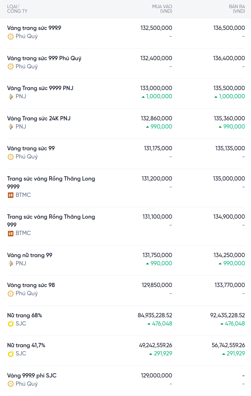Click PNJ logo under Vàng Trang sức 9999 PNJ
The image size is (251, 396).
(x=11, y=97)
